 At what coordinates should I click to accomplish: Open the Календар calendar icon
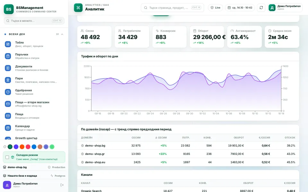coord(8,128)
